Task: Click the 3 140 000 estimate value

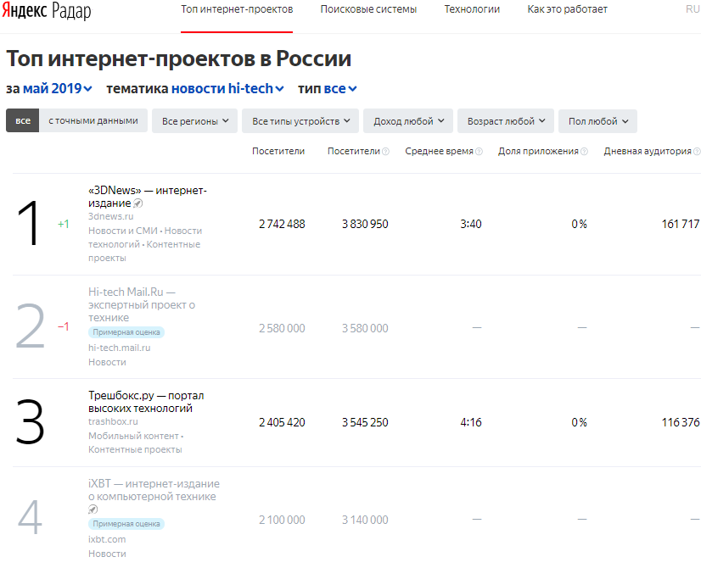Action: pos(365,520)
